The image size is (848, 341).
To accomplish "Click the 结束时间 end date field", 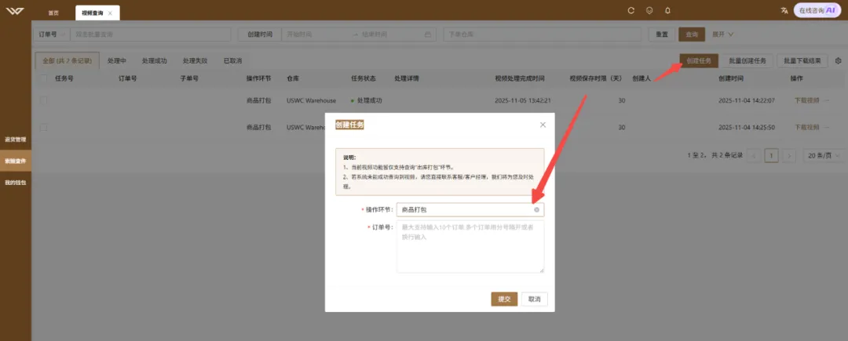I will click(389, 34).
